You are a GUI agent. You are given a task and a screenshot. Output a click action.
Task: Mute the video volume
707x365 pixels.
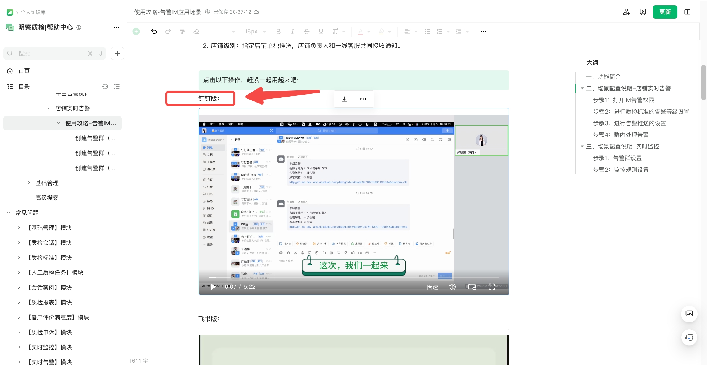pyautogui.click(x=452, y=287)
